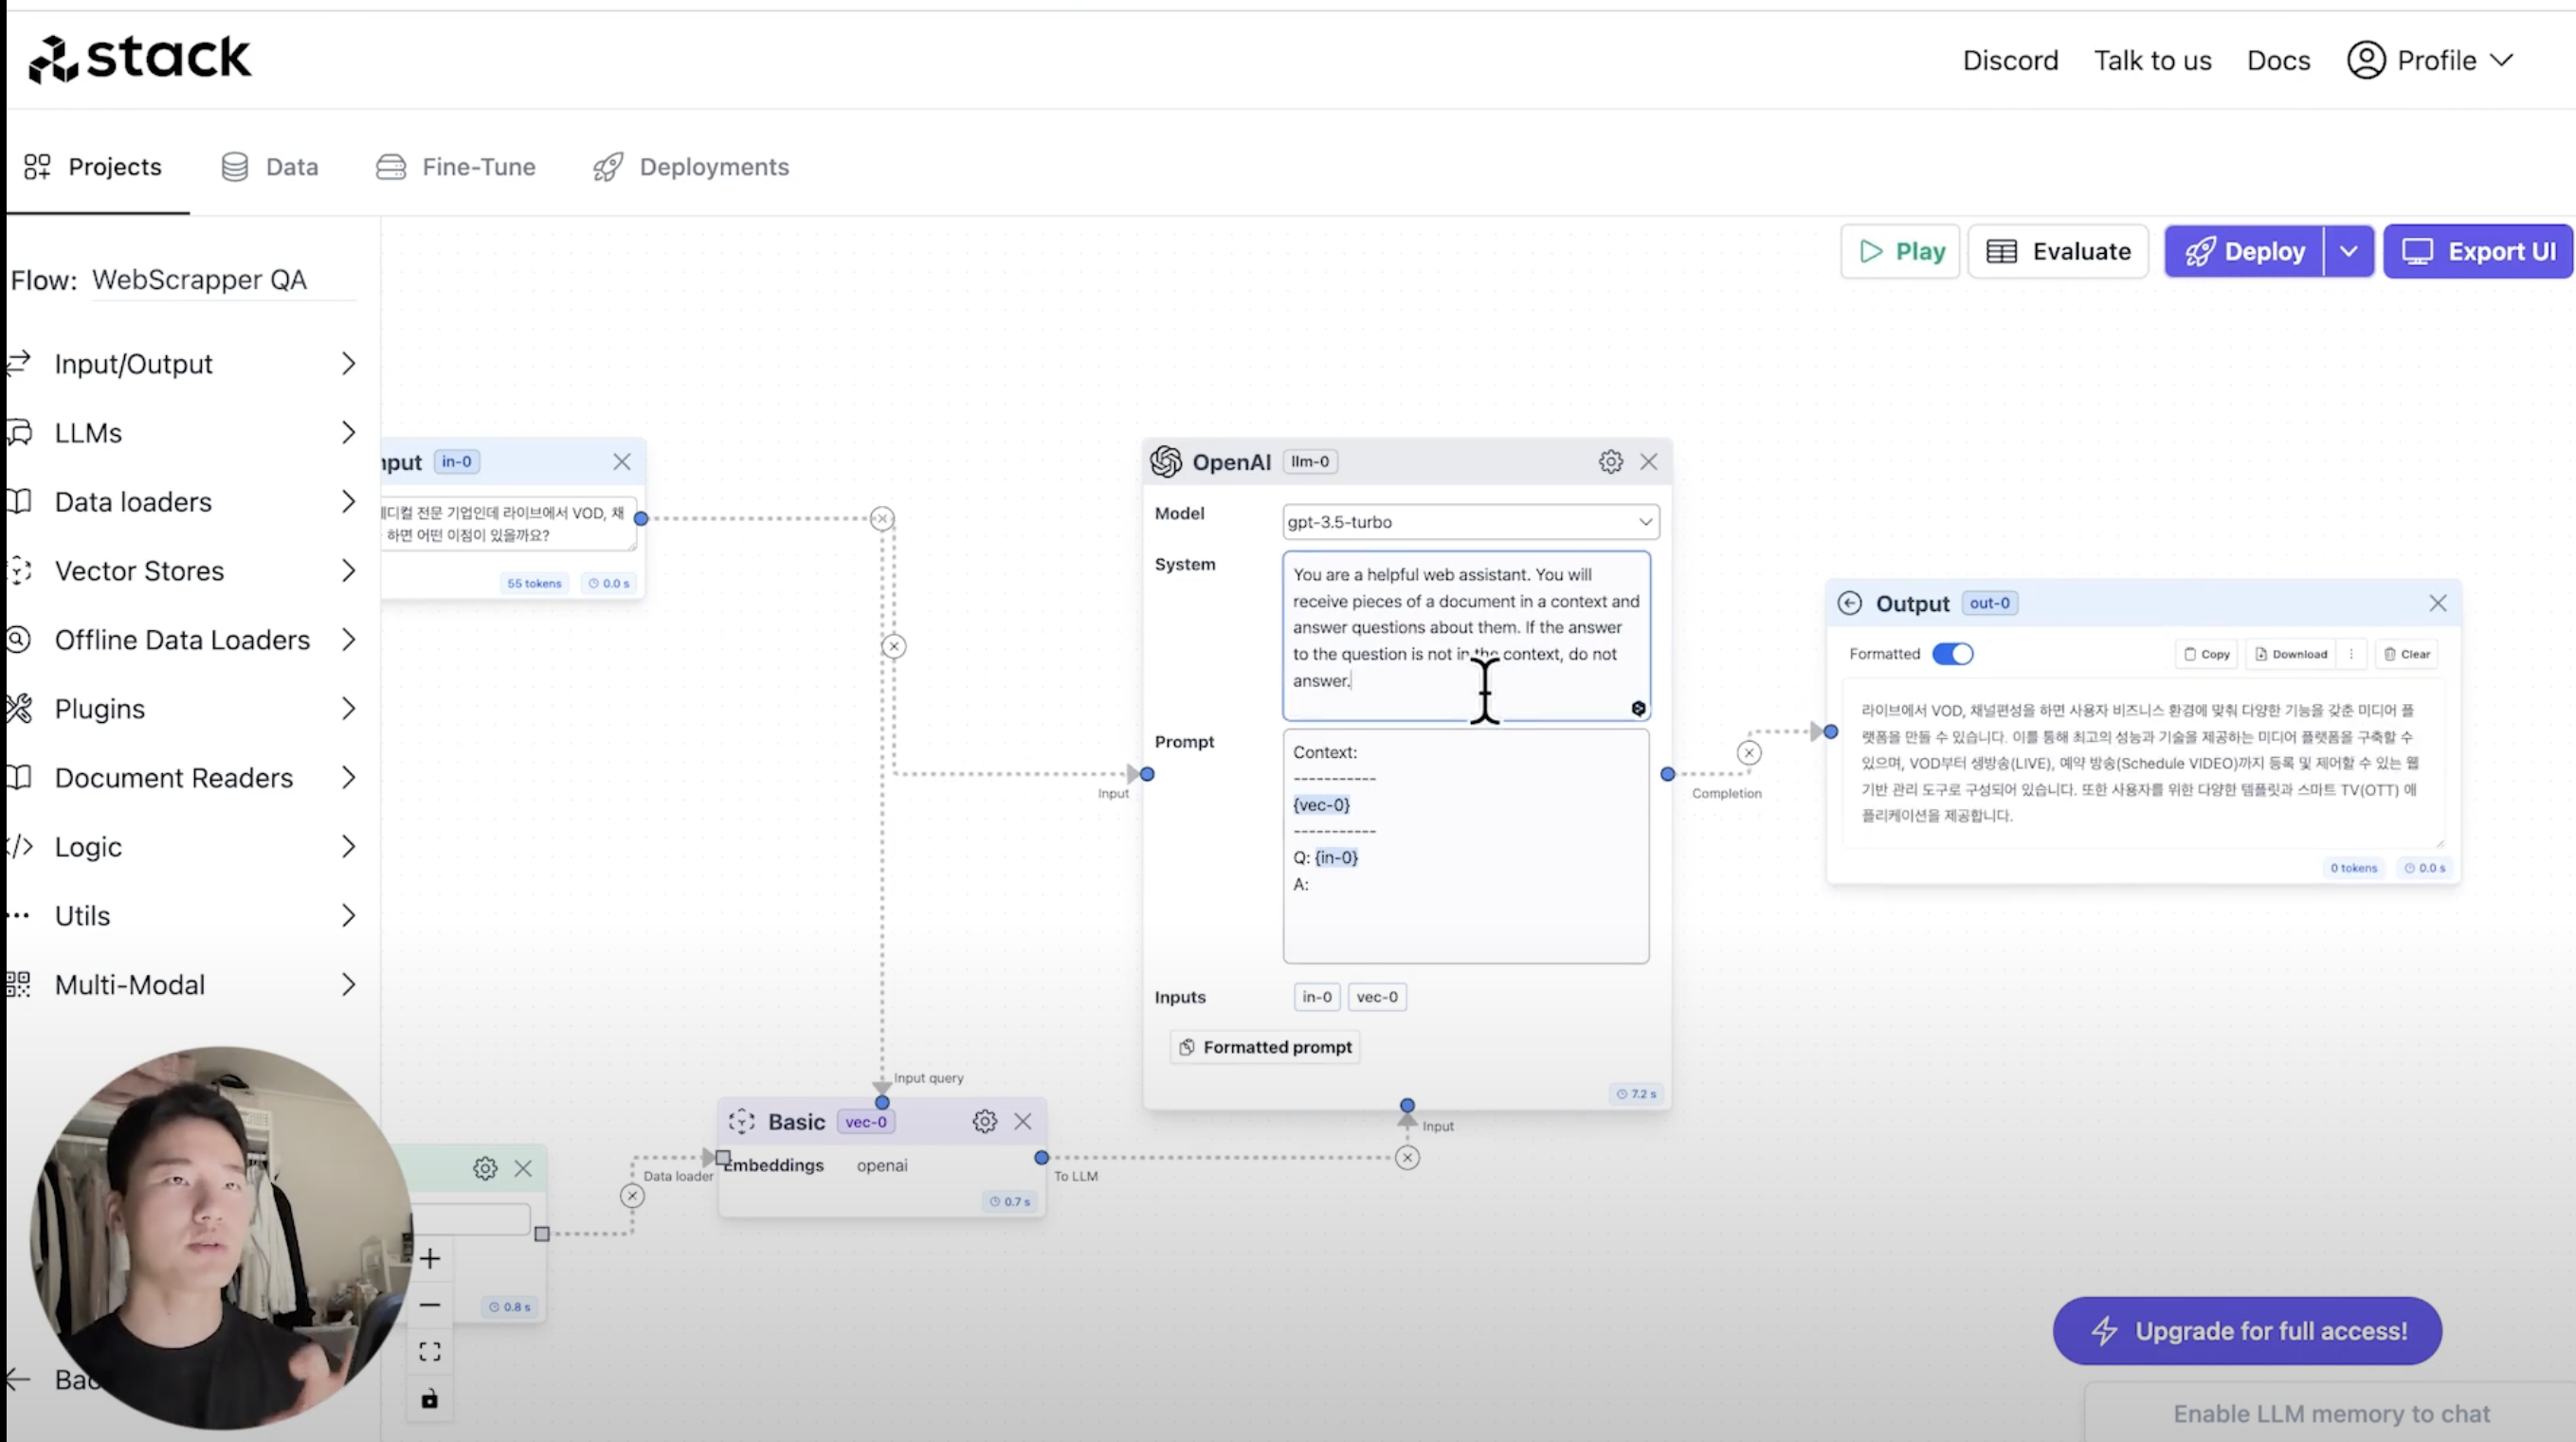Image resolution: width=2576 pixels, height=1442 pixels.
Task: Remove the Input in-0 node
Action: click(622, 462)
